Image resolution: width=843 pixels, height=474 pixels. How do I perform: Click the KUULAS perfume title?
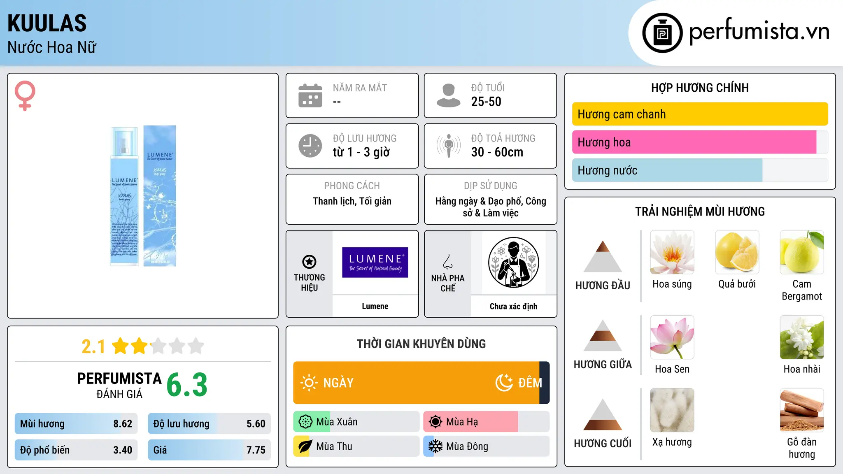click(x=47, y=23)
